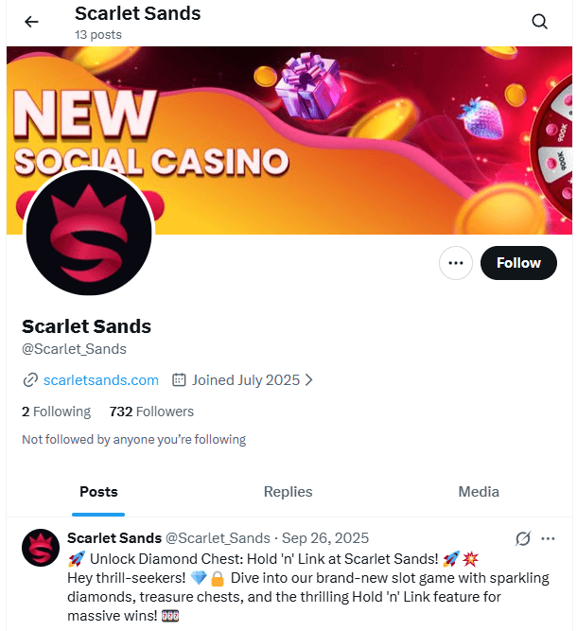Visit the scarletsands.com website link
The height and width of the screenshot is (631, 577).
[100, 380]
